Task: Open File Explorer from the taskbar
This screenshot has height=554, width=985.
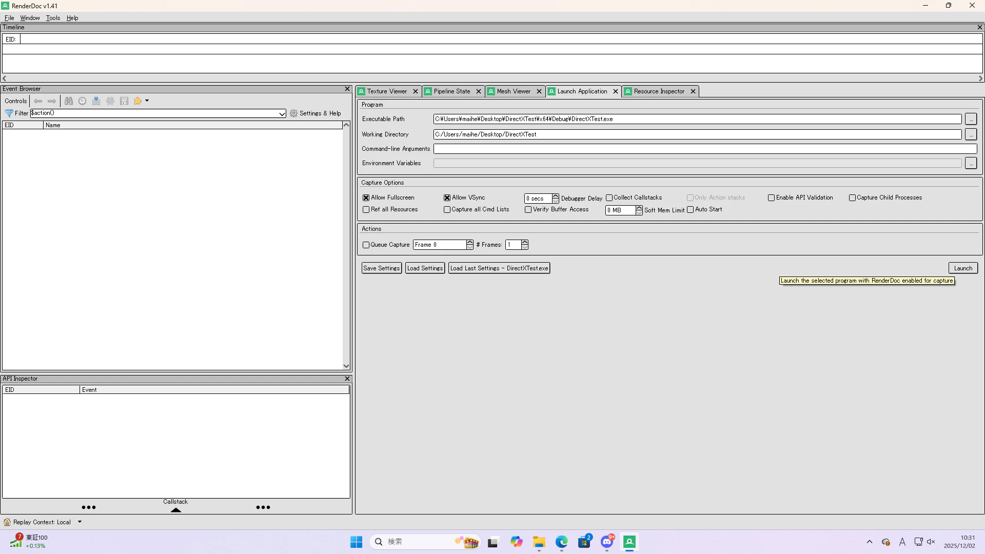Action: 539,542
